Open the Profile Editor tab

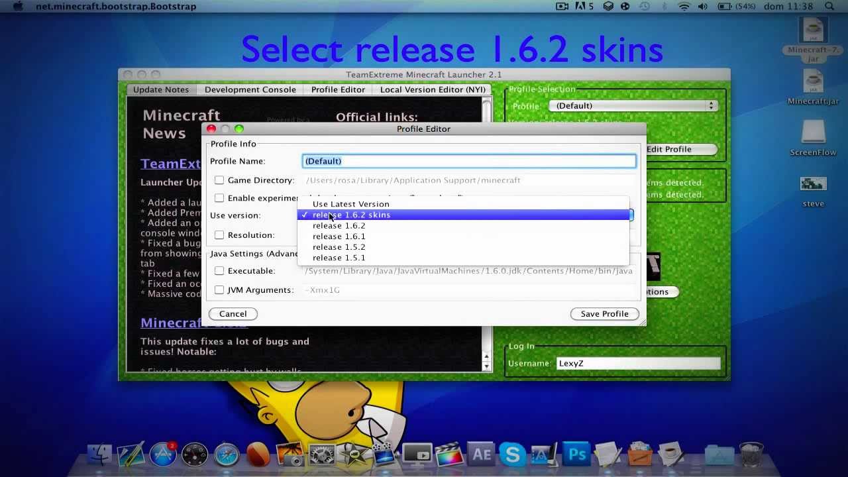pos(338,89)
